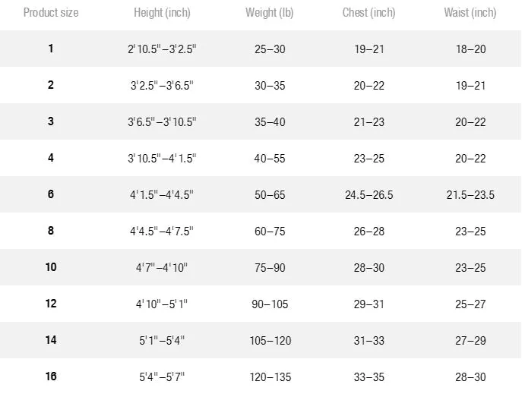The width and height of the screenshot is (522, 397).
Task: Click the chest cell 33–35
Action: coord(369,377)
